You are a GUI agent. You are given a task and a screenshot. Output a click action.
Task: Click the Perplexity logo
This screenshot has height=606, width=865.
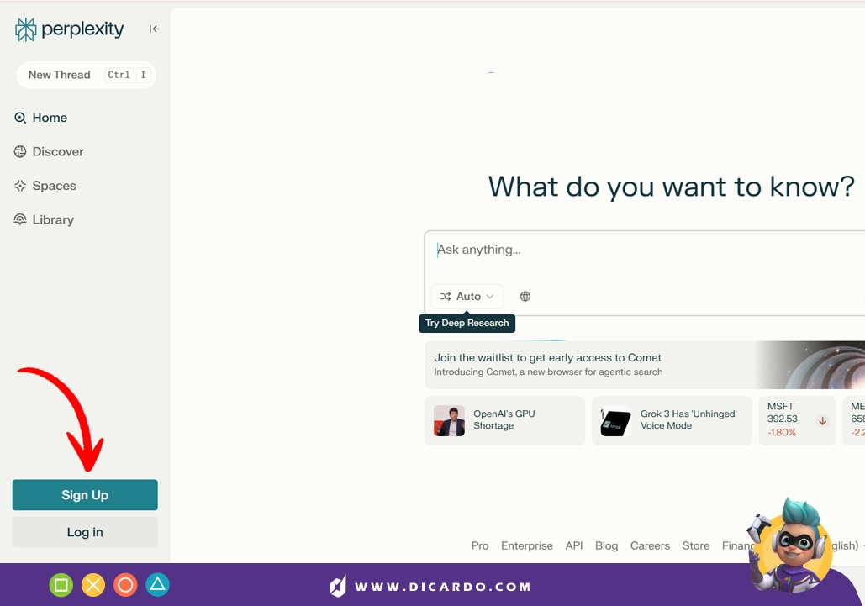(69, 29)
